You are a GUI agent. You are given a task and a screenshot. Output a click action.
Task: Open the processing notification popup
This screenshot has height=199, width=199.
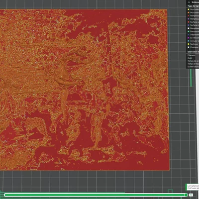pyautogui.click(x=193, y=187)
